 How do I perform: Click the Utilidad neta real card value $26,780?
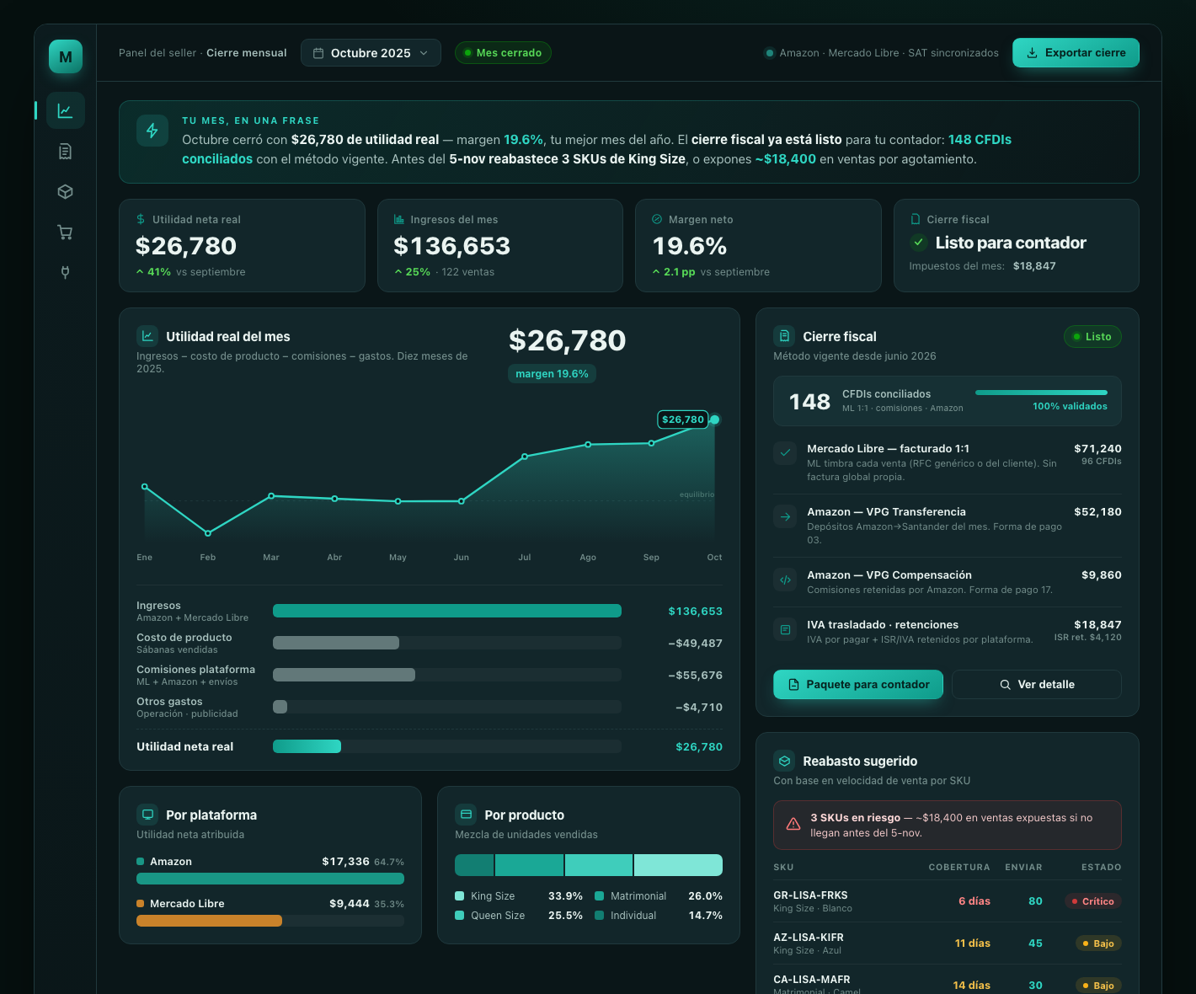coord(186,246)
